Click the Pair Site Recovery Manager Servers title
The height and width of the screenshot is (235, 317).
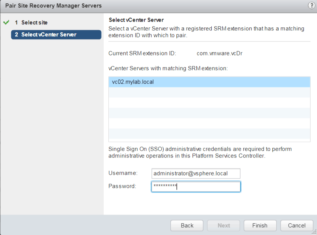[53, 6]
